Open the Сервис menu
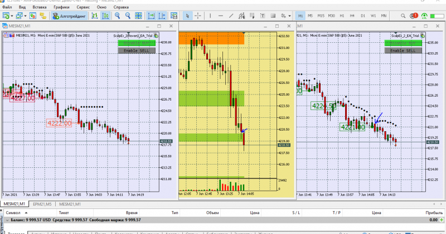Screen dimensions: 446x234 (83, 7)
